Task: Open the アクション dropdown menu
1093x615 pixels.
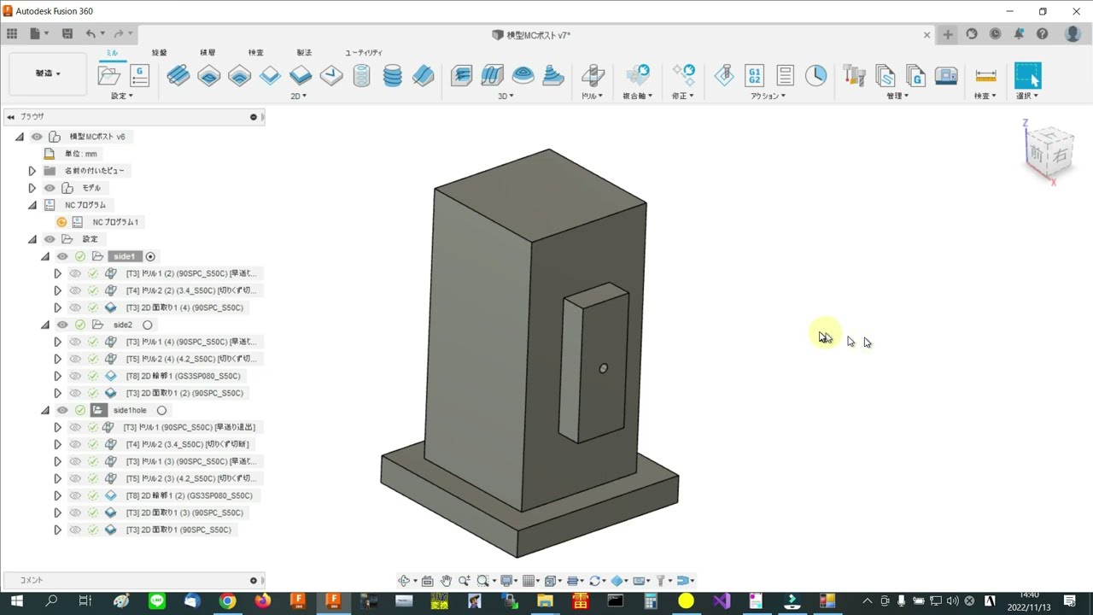Action: pyautogui.click(x=769, y=97)
